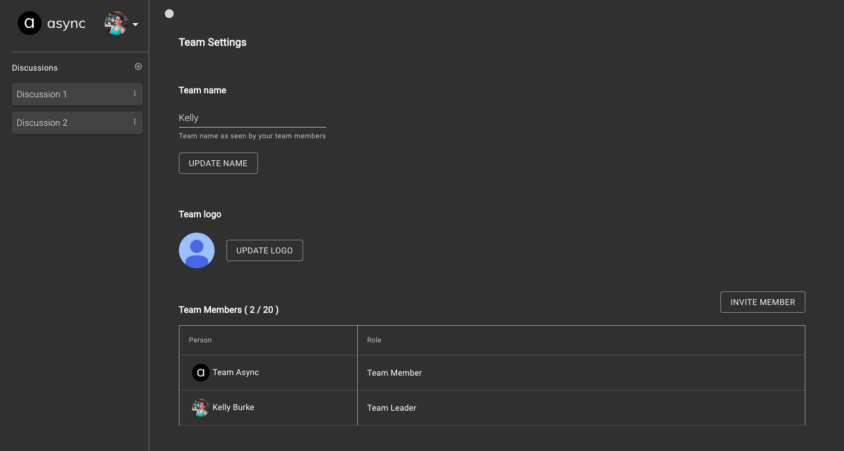The height and width of the screenshot is (451, 844).
Task: Open the Team Member role for Team Async
Action: [x=395, y=373]
